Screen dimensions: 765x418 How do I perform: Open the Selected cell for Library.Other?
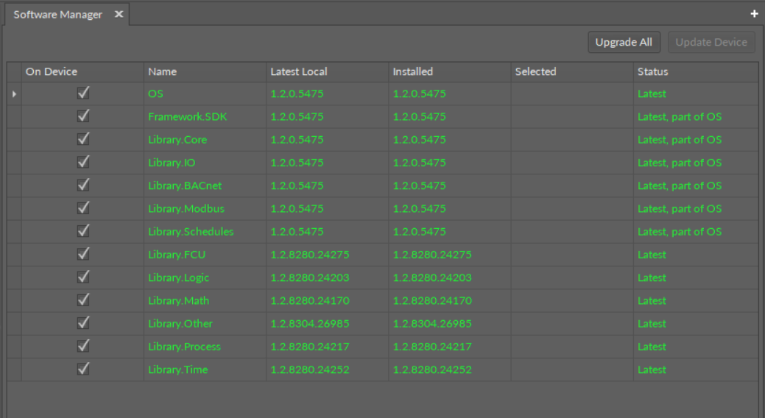click(x=572, y=324)
